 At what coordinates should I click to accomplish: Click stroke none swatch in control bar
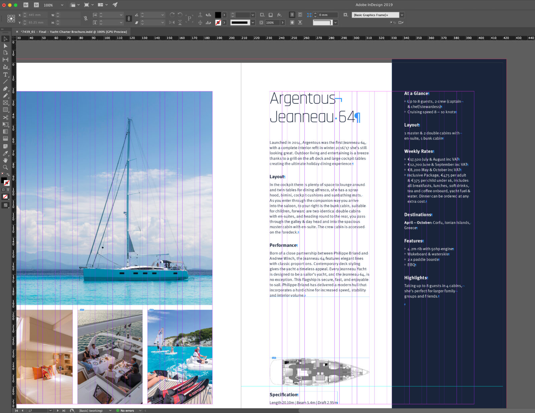pyautogui.click(x=218, y=22)
